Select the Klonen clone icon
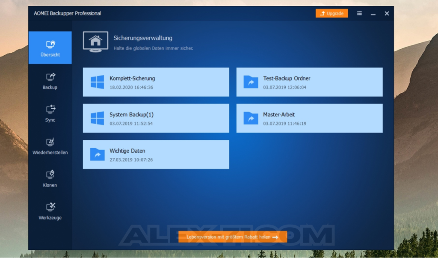 click(x=50, y=175)
